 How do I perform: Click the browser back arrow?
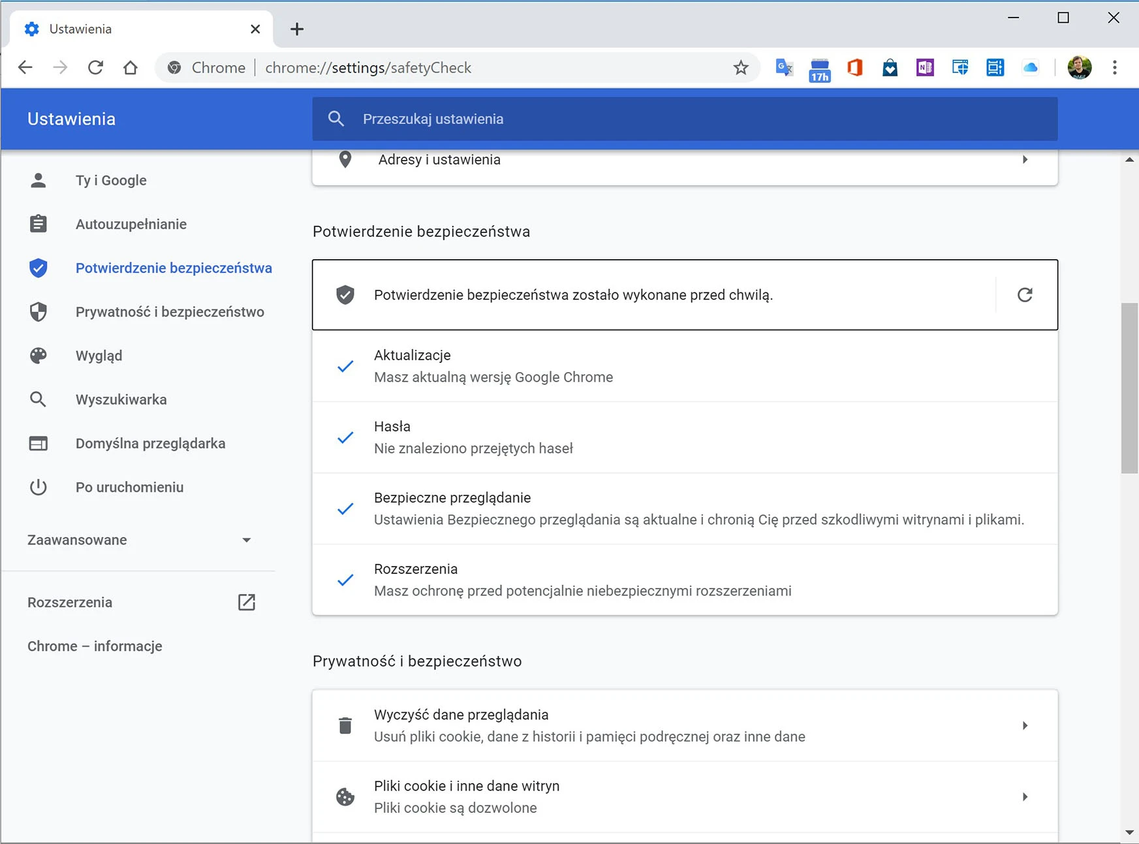(x=25, y=67)
